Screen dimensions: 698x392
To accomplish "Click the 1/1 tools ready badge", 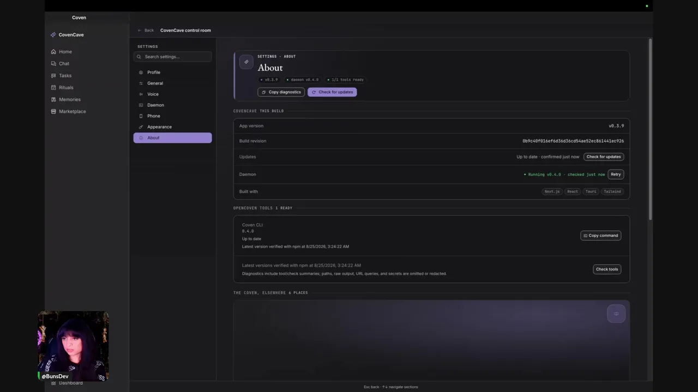I will (x=345, y=79).
